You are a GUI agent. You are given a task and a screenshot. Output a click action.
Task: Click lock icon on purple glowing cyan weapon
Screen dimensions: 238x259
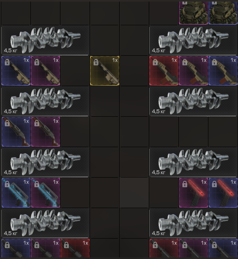click(37, 184)
